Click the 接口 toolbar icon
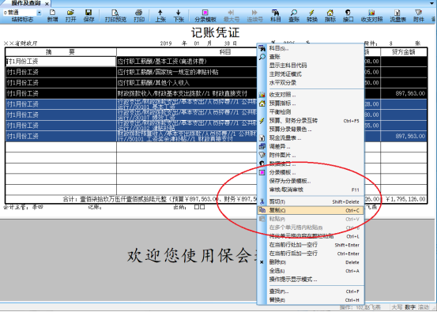 (x=348, y=16)
